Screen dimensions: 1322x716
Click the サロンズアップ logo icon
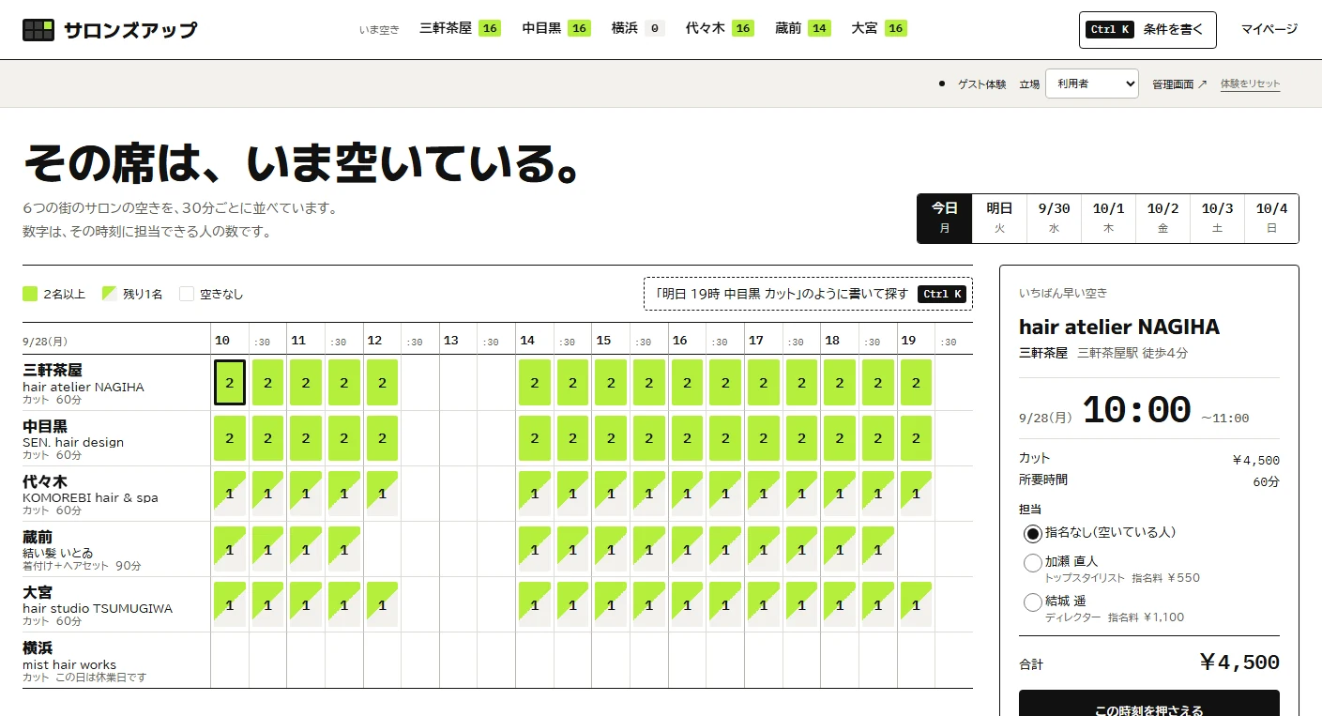point(38,29)
